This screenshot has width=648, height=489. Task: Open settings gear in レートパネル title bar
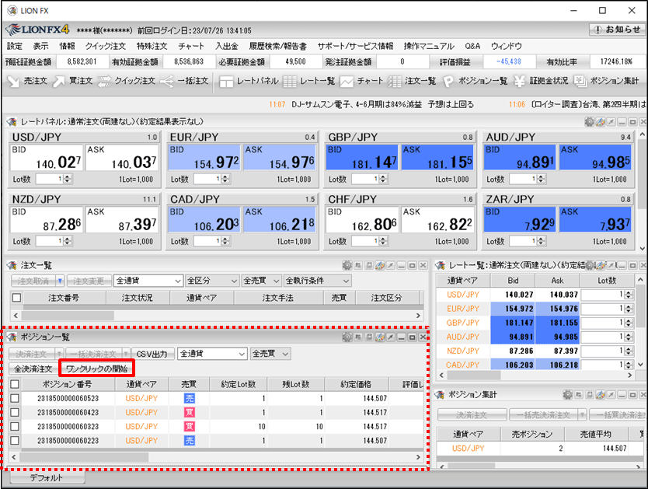point(589,121)
